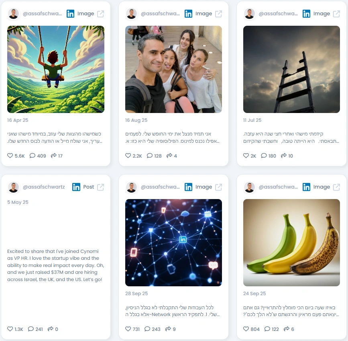Click the LinkedIn icon on the 11 Jul 25 card
348x341 pixels.
click(x=306, y=14)
